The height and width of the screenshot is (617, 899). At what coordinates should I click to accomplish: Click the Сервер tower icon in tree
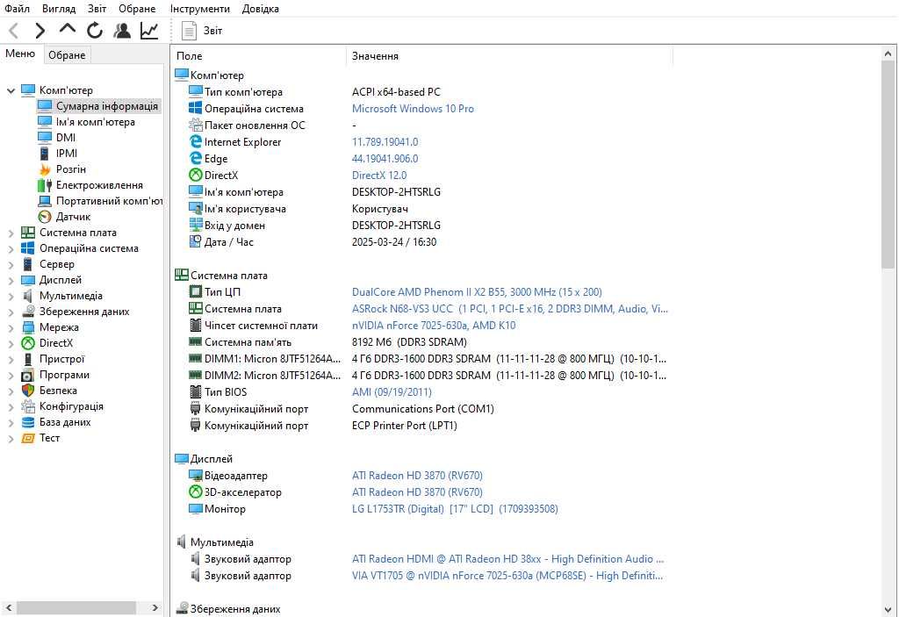pyautogui.click(x=27, y=264)
